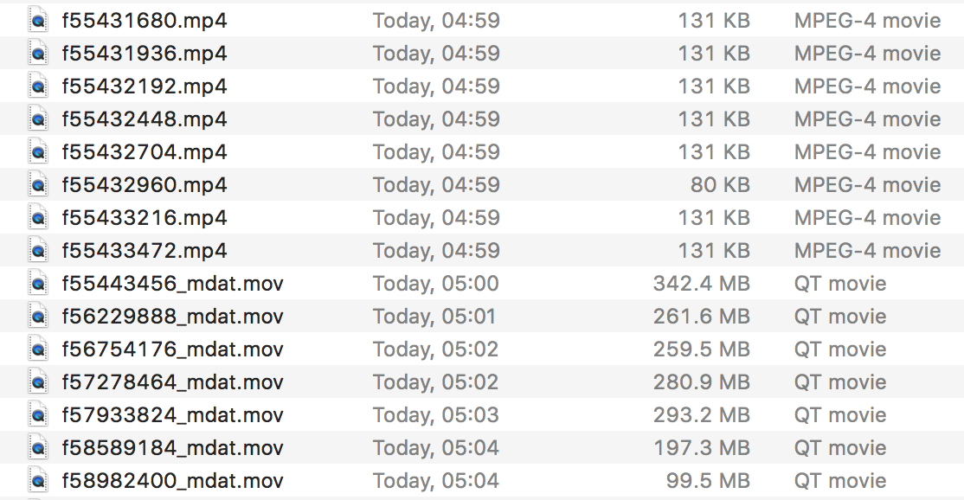Select the f57278464_mdat.mov file name

173,381
